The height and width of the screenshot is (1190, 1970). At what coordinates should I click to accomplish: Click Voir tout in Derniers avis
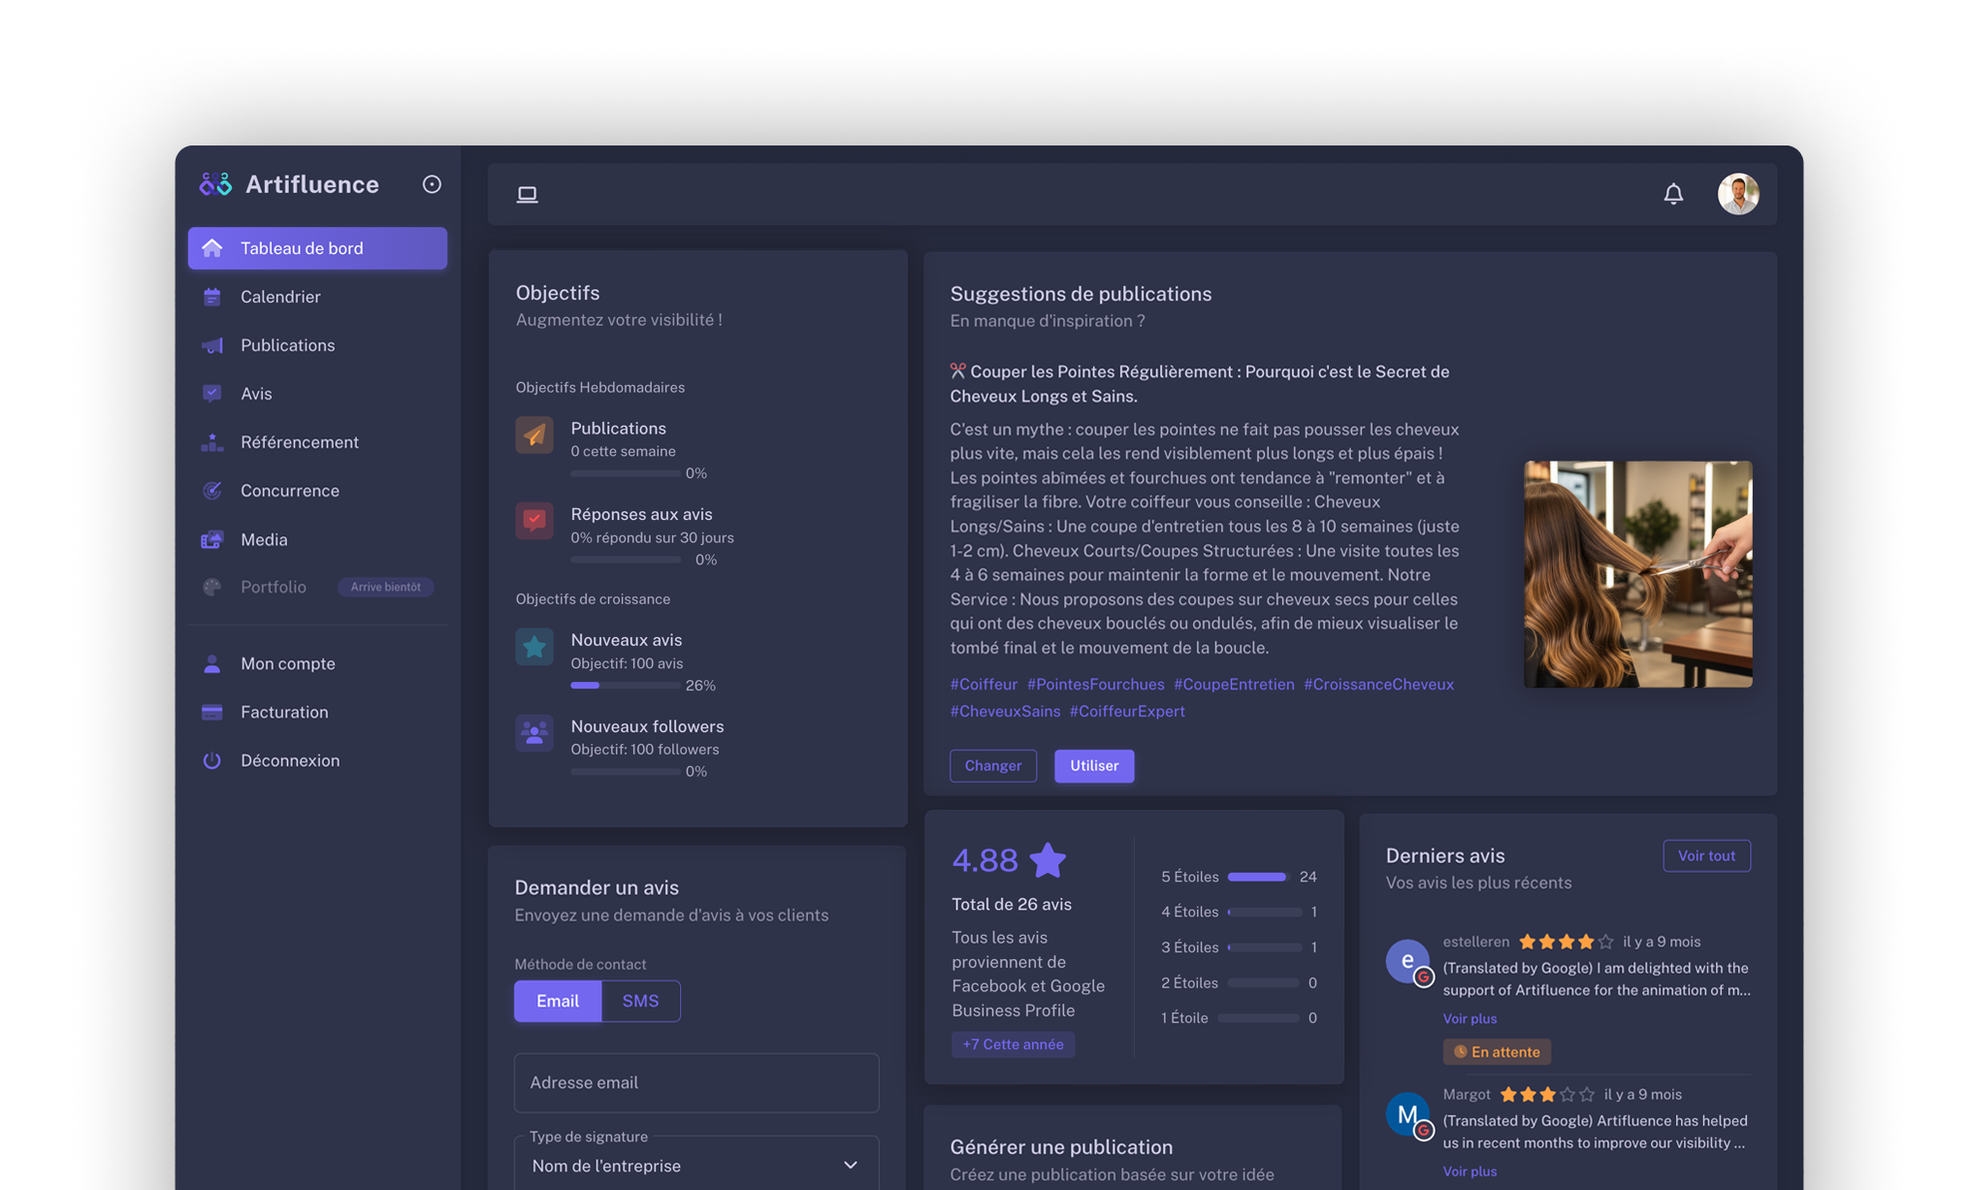1706,855
